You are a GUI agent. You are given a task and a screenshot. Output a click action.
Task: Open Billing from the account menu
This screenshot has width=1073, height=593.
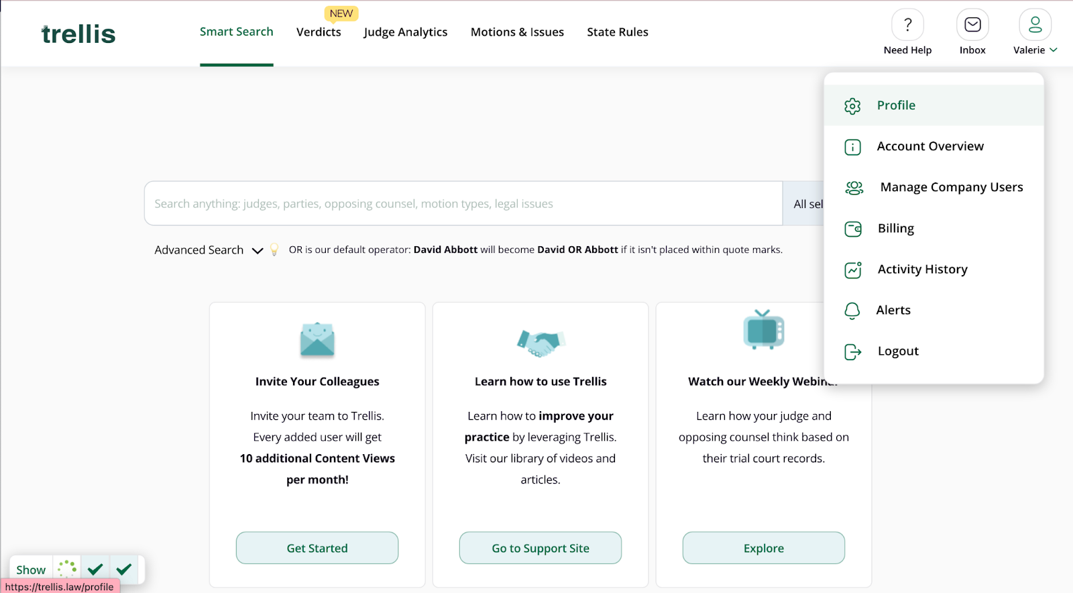pos(934,228)
